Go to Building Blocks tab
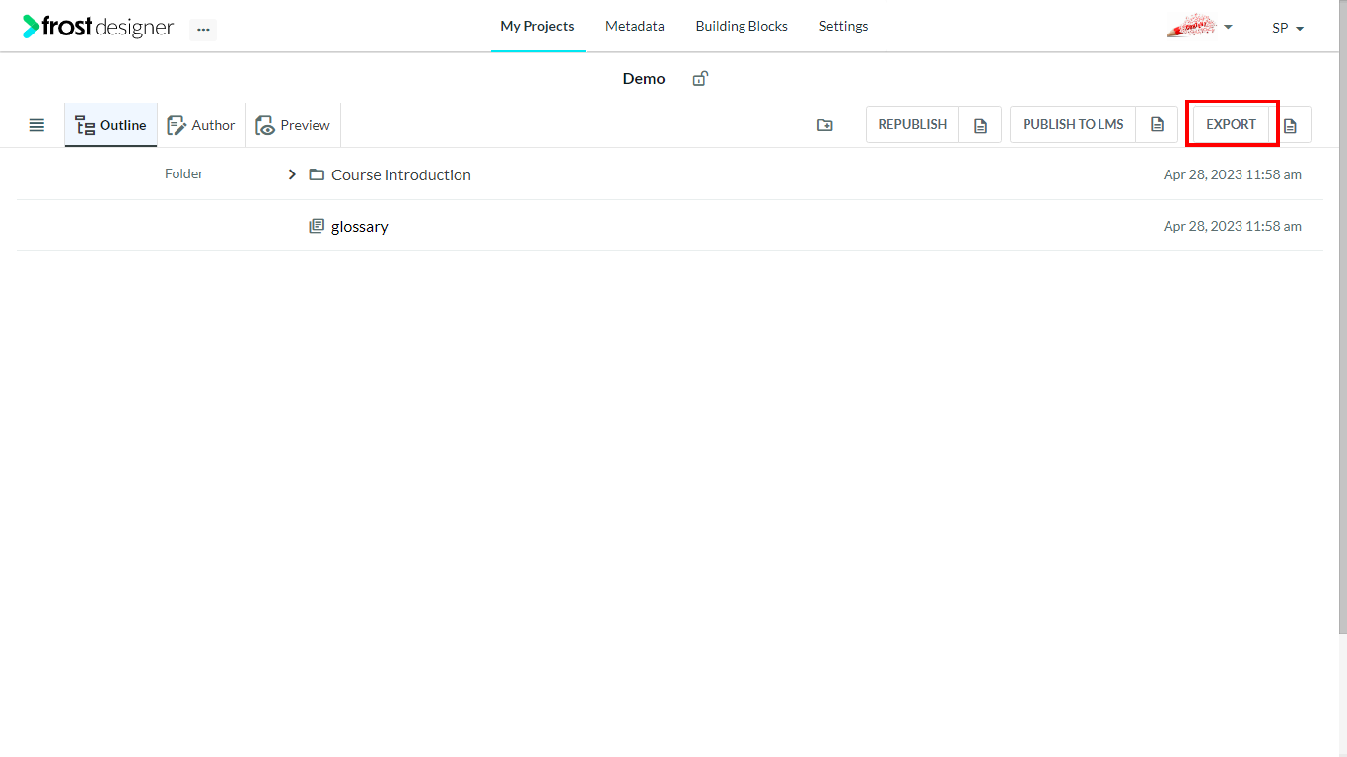The width and height of the screenshot is (1347, 757). (742, 26)
